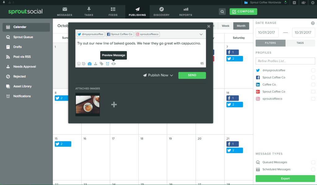Click the Sprout Social logo
Image resolution: width=317 pixels, height=185 pixels.
click(25, 11)
